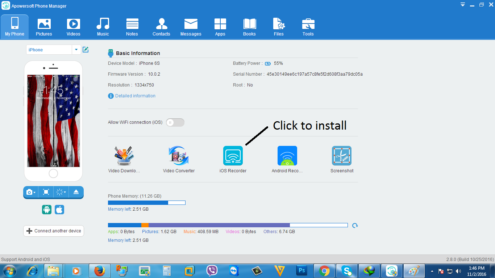Click the blue info icon beside Detailed information

coord(111,96)
